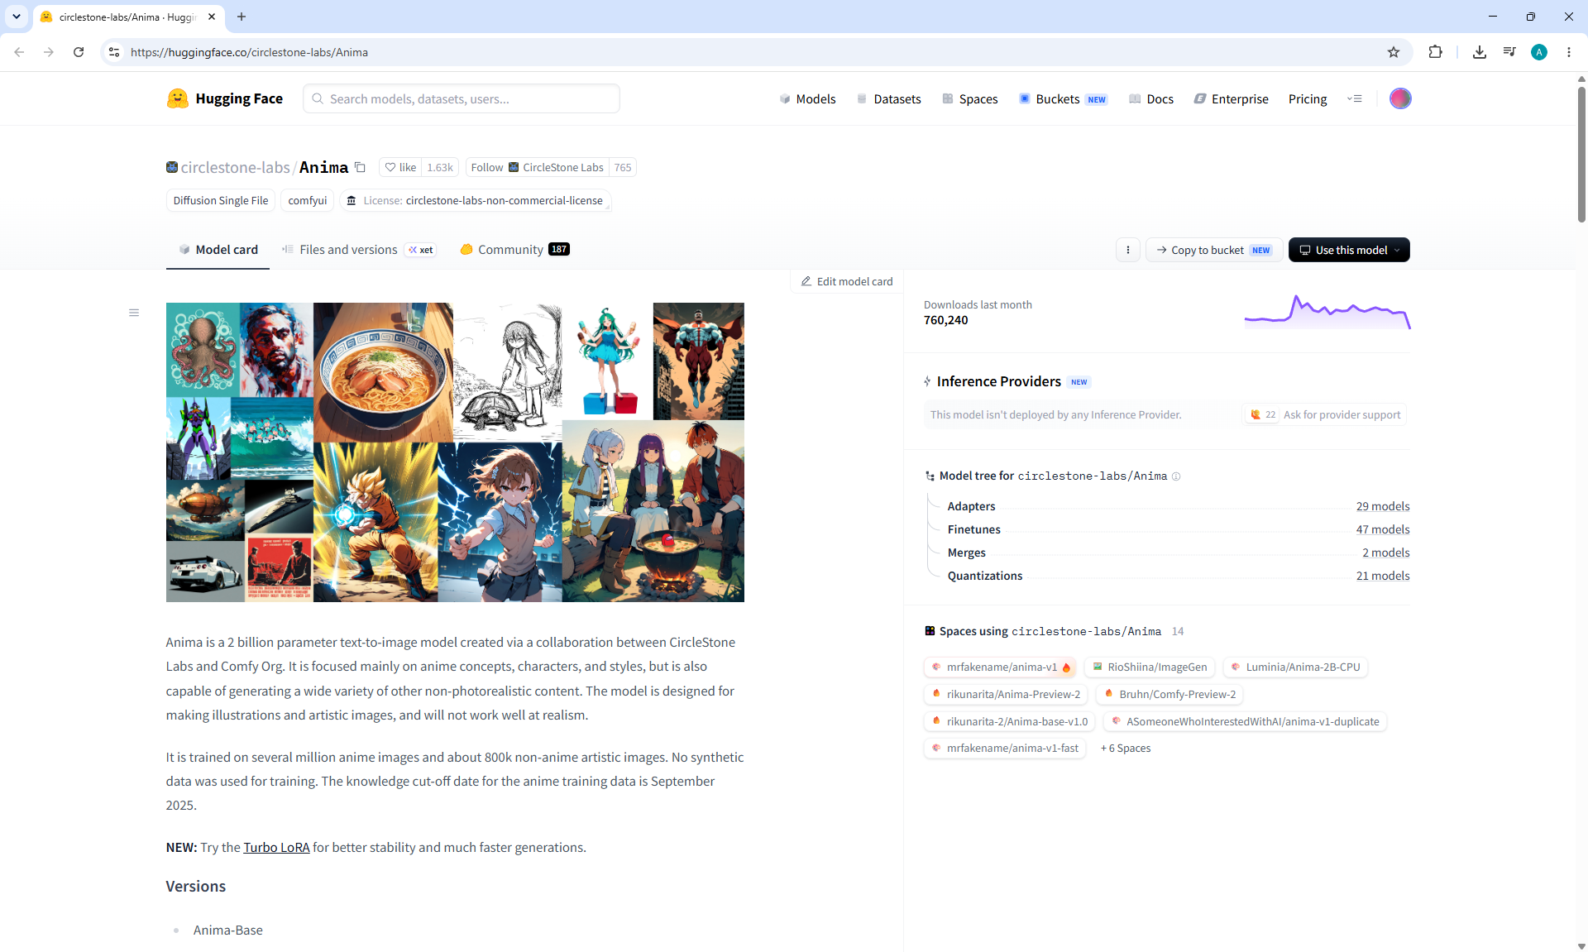Expand the navbar more-menu icon
The width and height of the screenshot is (1588, 952).
pyautogui.click(x=1354, y=98)
